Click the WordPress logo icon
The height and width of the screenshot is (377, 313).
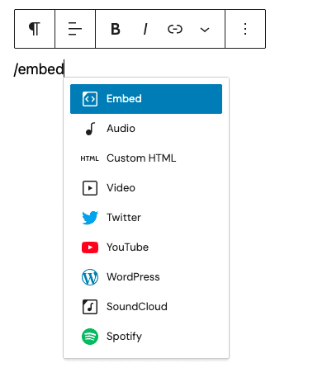click(90, 277)
